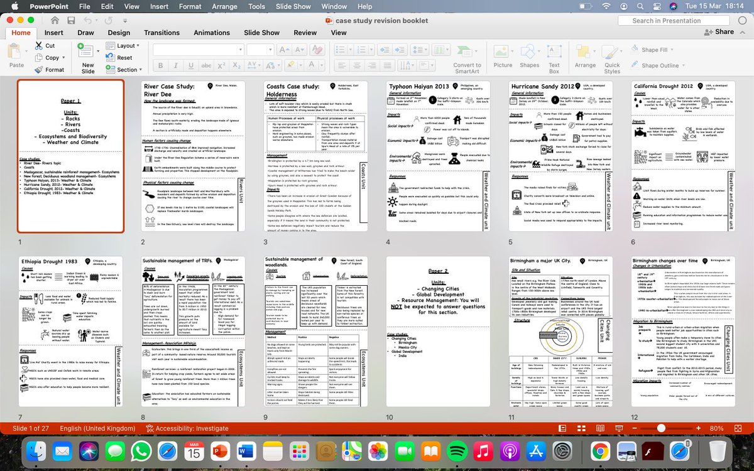The image size is (754, 471).
Task: Click the zoom slider handle in status bar
Action: [x=661, y=428]
